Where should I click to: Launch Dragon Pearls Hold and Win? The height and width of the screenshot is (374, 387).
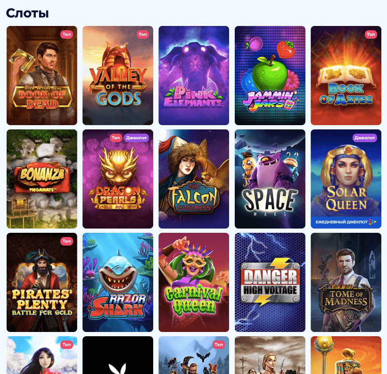pos(118,179)
